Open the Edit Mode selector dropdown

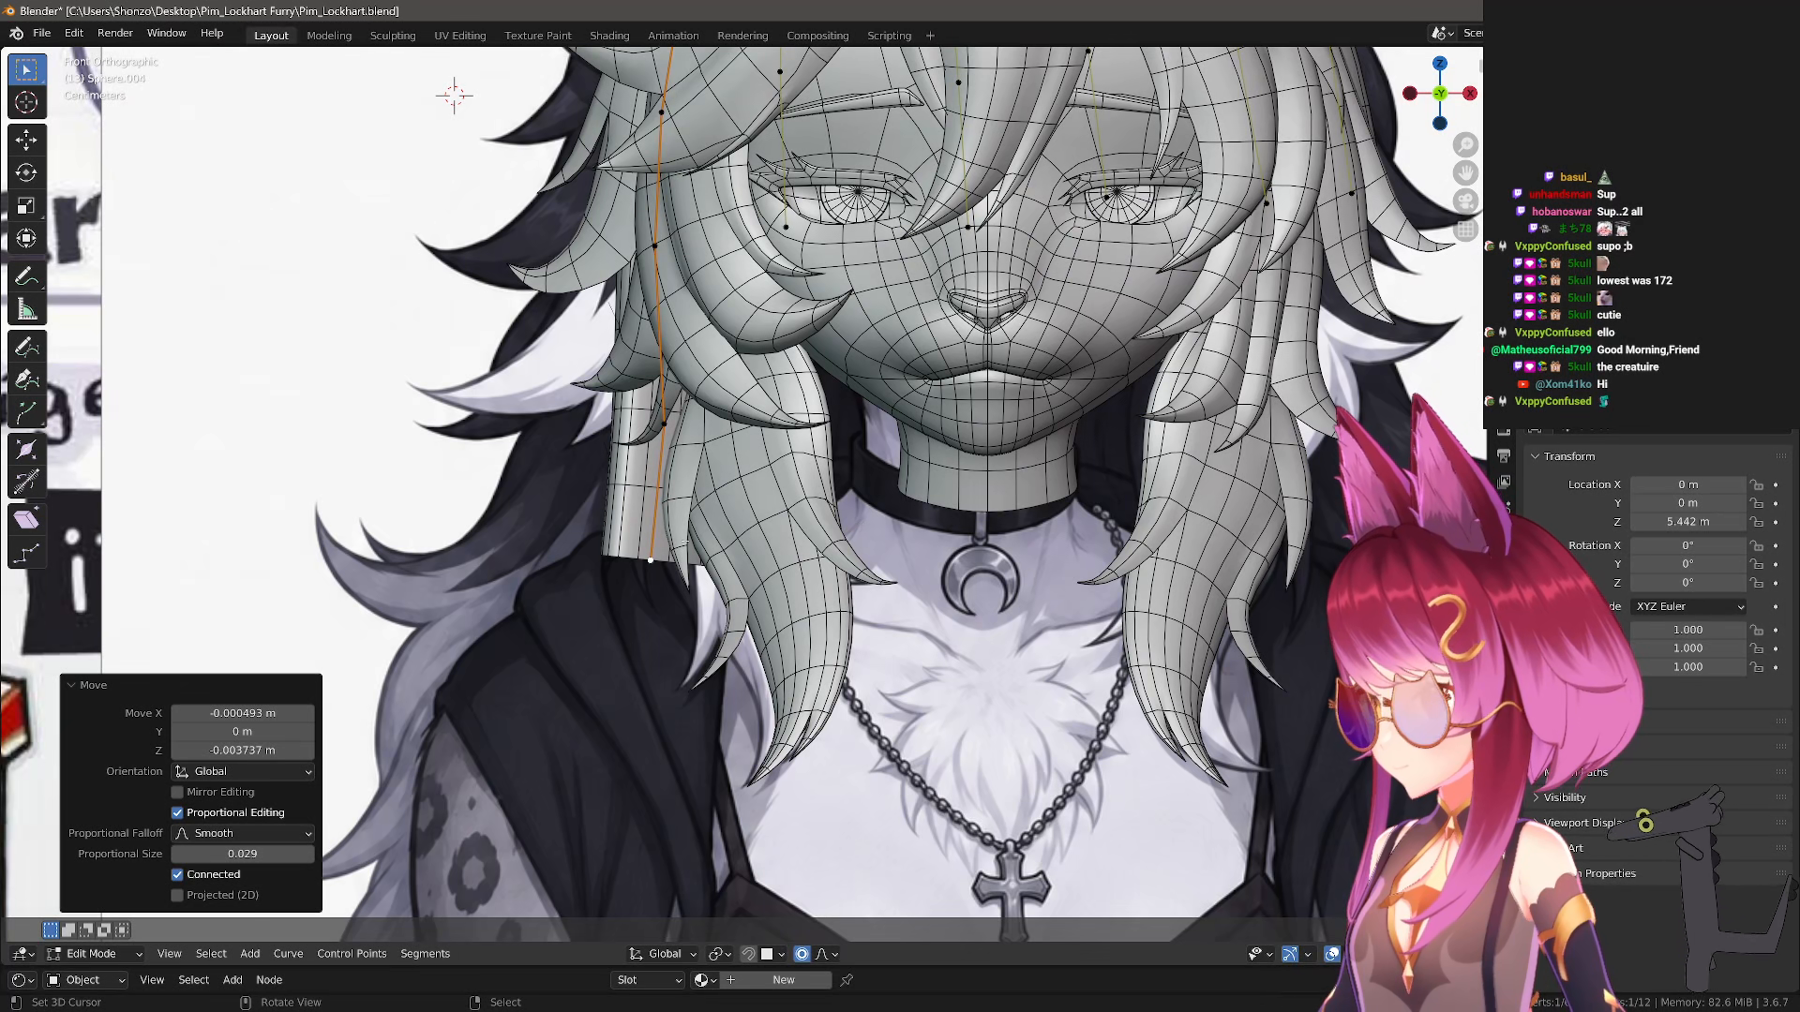pyautogui.click(x=94, y=954)
